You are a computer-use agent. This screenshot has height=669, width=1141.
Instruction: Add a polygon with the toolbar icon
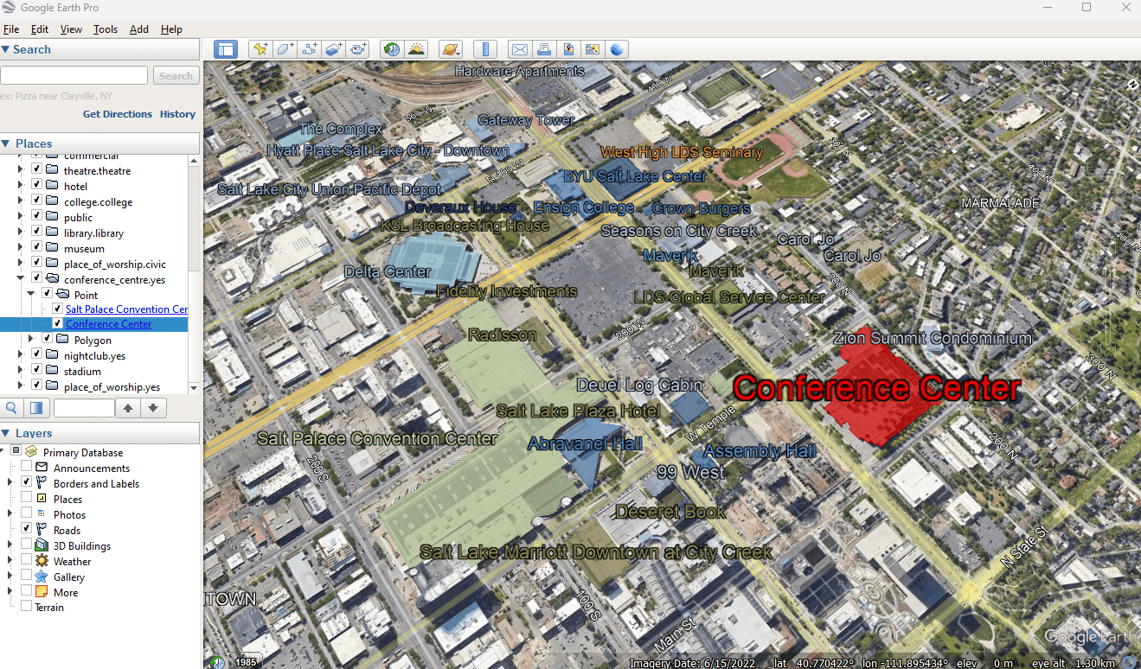point(285,49)
